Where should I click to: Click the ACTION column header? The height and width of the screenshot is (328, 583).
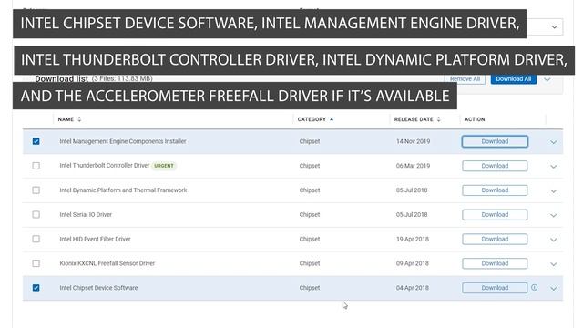pos(475,119)
